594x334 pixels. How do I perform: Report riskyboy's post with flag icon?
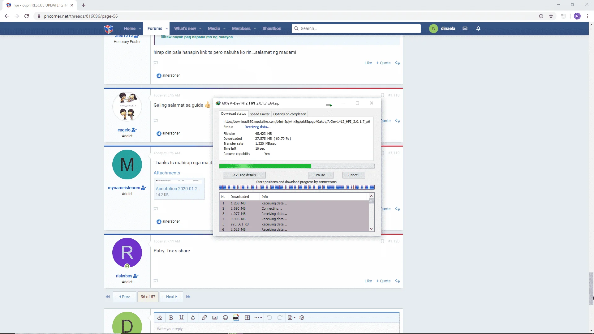coord(156,281)
